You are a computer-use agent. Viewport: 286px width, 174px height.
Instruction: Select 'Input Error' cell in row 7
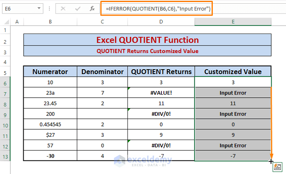(233, 93)
